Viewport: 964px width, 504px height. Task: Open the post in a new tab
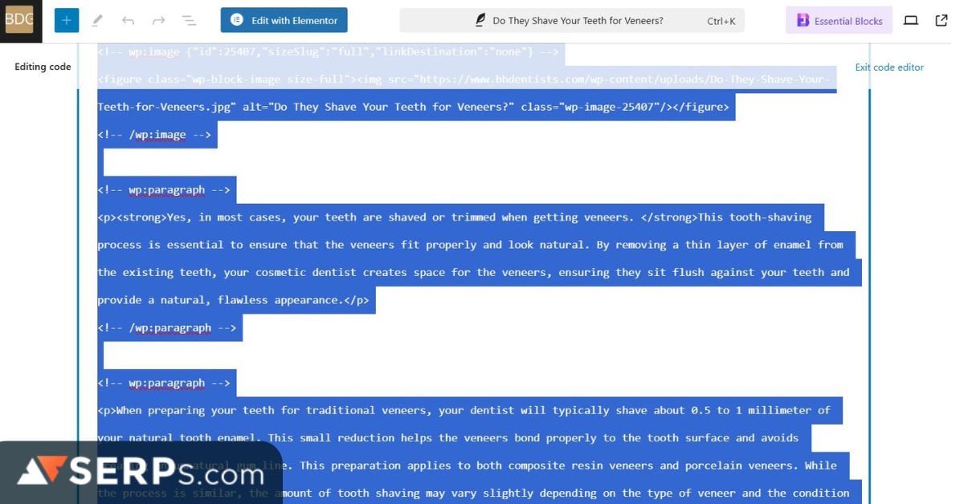tap(942, 20)
